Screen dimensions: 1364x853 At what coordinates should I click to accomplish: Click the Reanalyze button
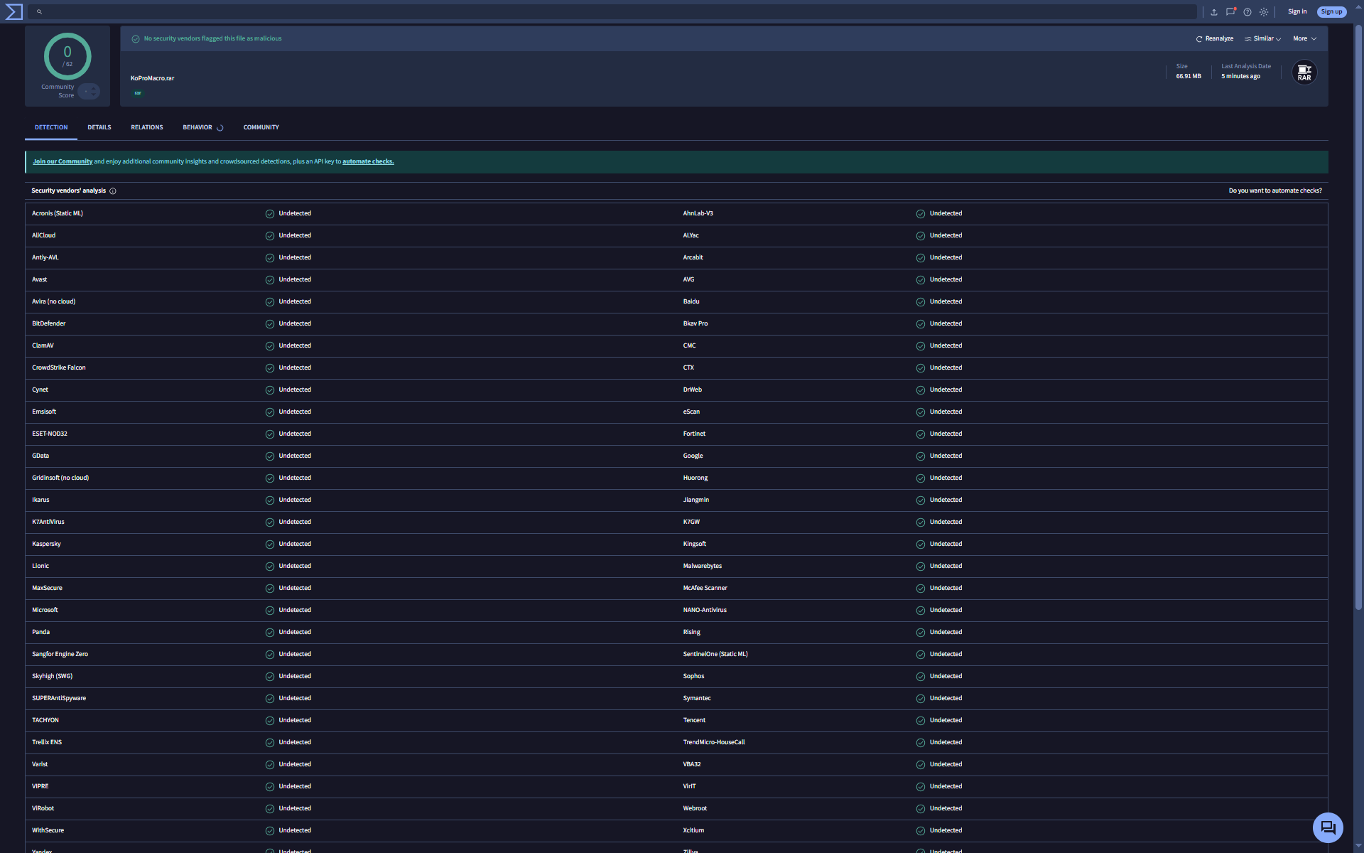[x=1215, y=39]
